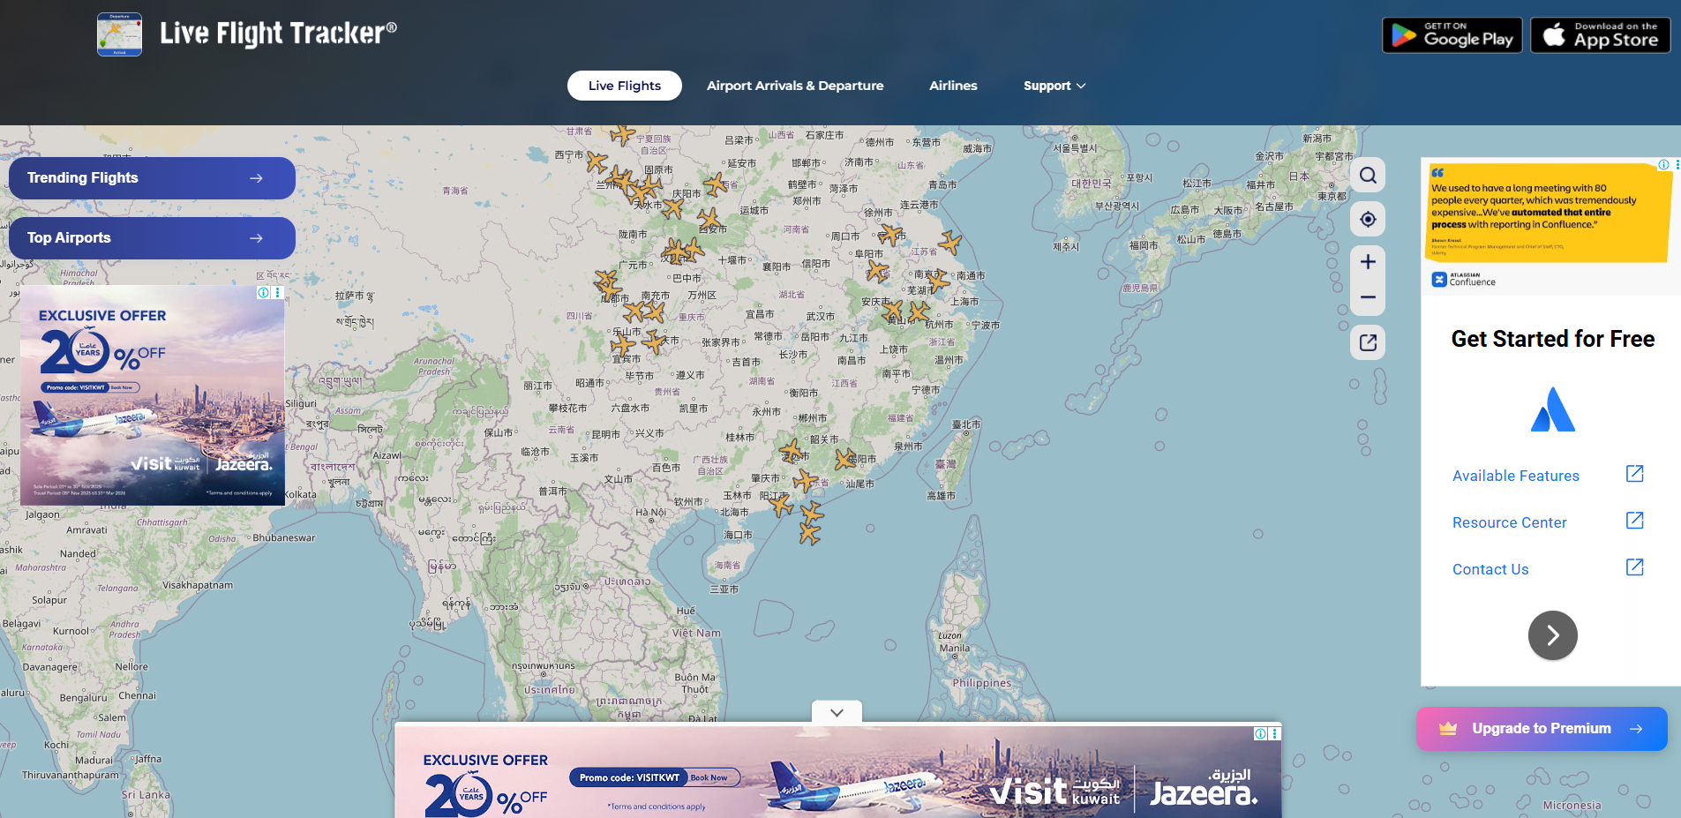Image resolution: width=1681 pixels, height=818 pixels.
Task: Expand the Support dropdown menu
Action: pos(1054,86)
